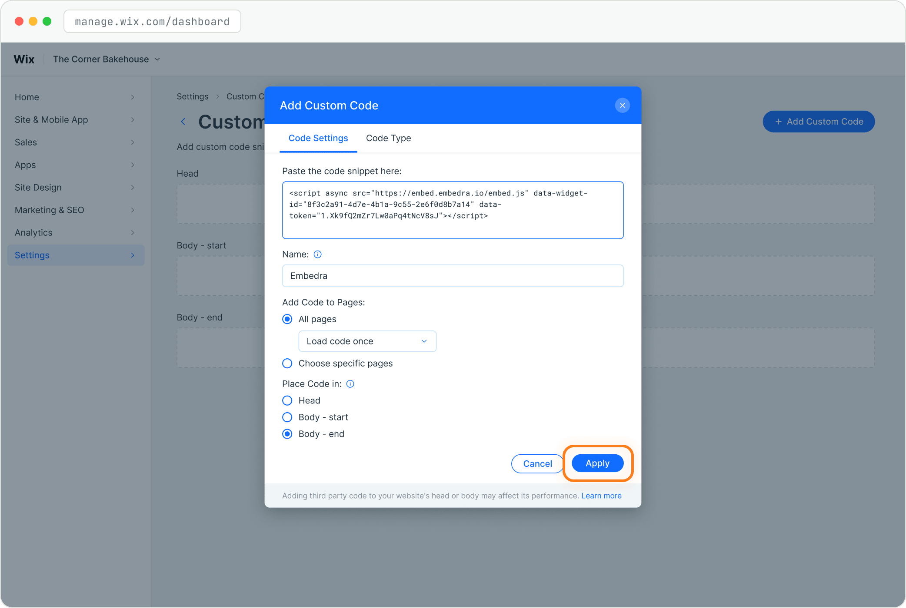Click the green macOS fullscreen dot
Image resolution: width=906 pixels, height=608 pixels.
click(x=47, y=21)
